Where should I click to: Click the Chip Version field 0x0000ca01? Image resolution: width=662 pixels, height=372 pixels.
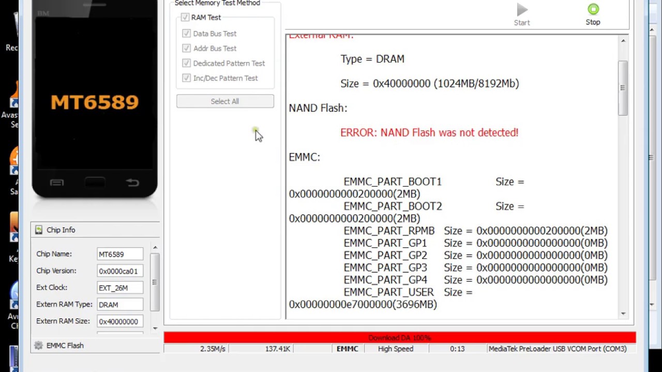click(120, 271)
